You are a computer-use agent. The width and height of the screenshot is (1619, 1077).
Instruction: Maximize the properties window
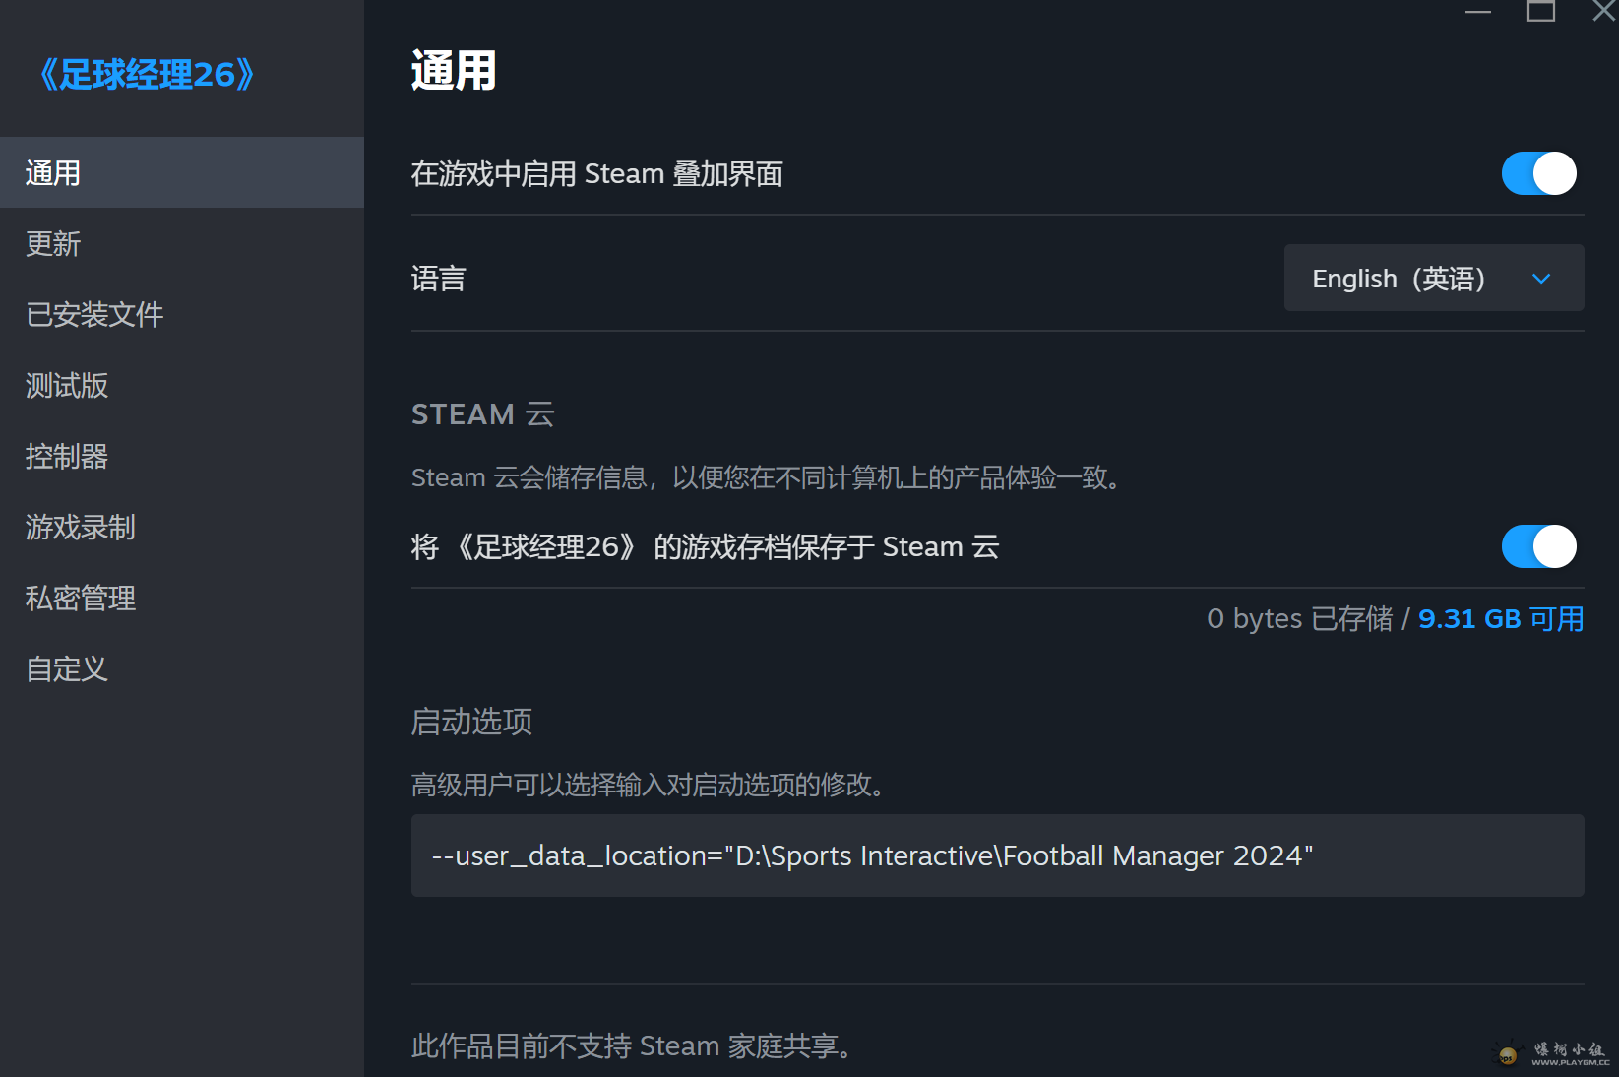pyautogui.click(x=1540, y=12)
